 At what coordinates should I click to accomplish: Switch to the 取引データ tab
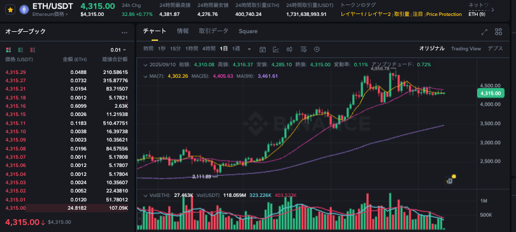pos(213,31)
